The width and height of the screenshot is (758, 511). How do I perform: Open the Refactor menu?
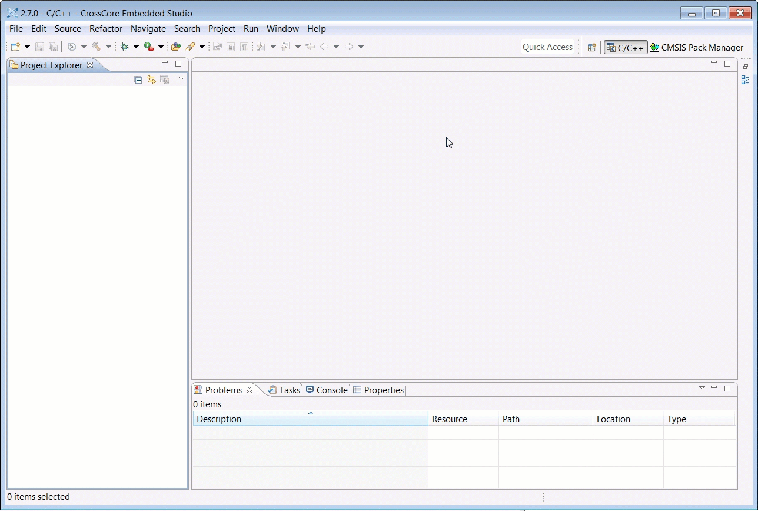[x=106, y=29]
